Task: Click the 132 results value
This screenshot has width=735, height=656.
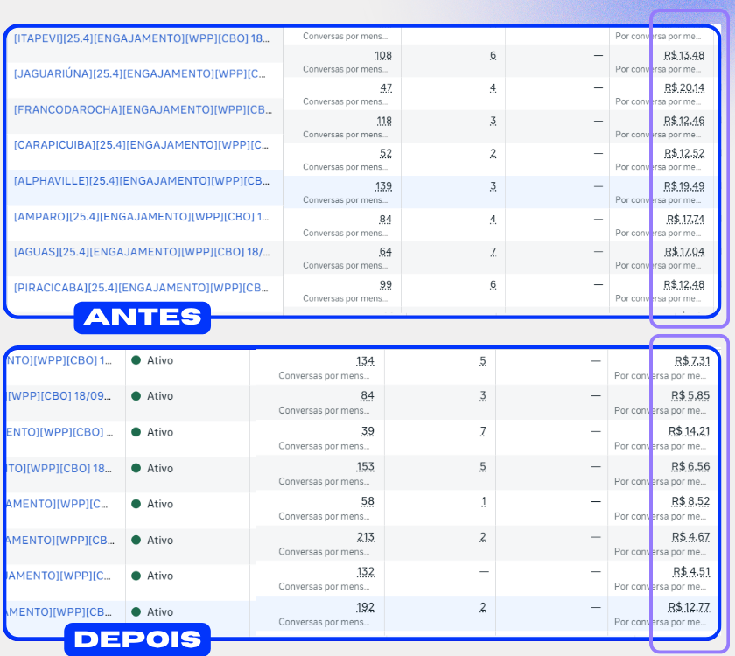Action: pyautogui.click(x=365, y=572)
